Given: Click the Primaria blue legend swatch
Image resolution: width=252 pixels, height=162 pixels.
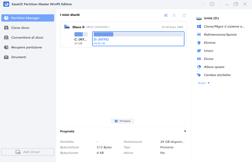Looking at the screenshot, I should 116,121.
